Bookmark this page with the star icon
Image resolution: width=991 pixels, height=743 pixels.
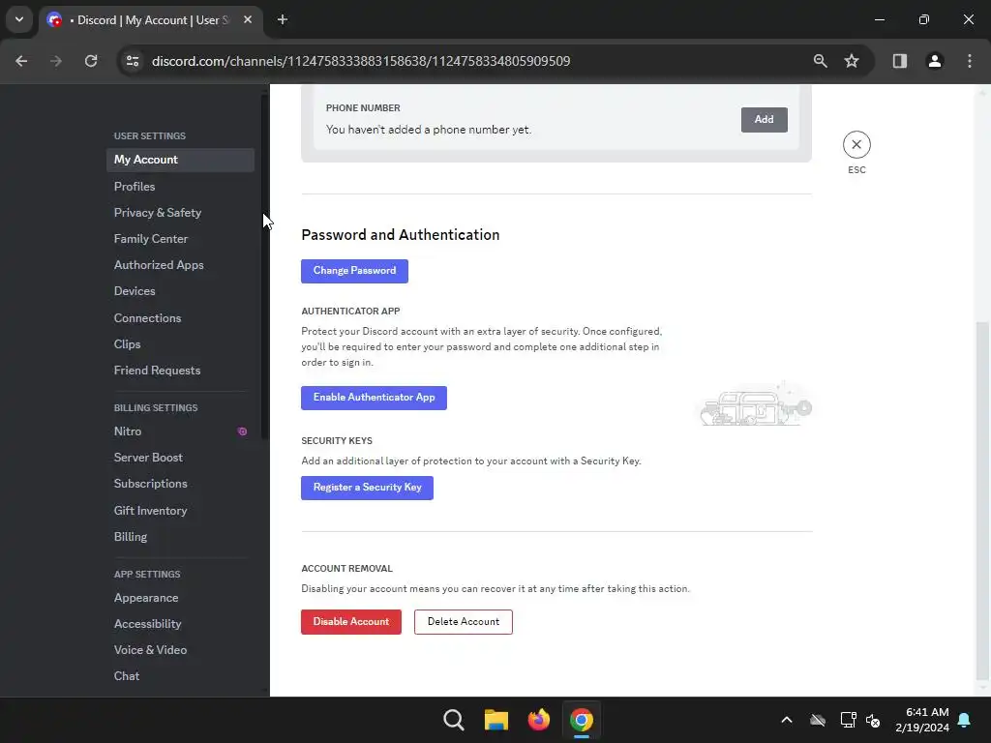[x=852, y=61]
